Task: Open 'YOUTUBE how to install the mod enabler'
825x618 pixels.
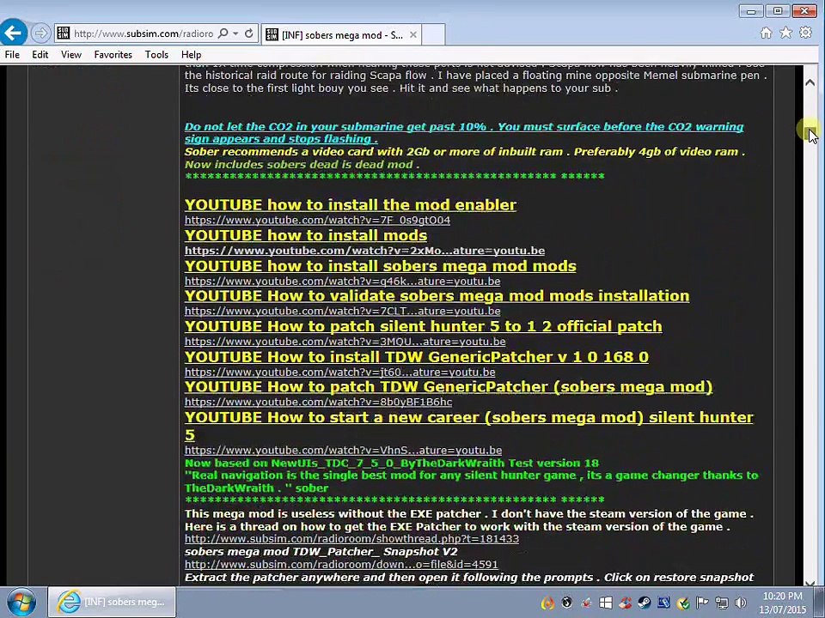Action: pyautogui.click(x=351, y=205)
